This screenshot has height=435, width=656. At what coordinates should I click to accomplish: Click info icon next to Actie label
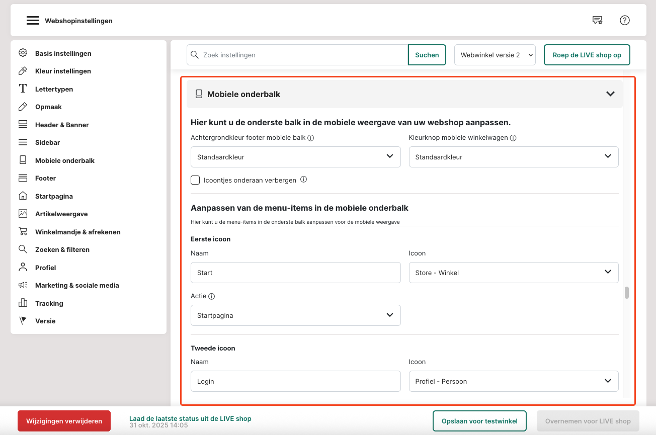tap(212, 297)
